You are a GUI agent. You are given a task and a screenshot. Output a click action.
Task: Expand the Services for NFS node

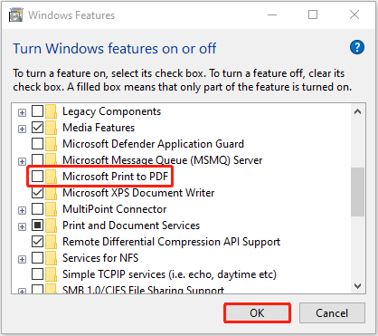pyautogui.click(x=22, y=259)
